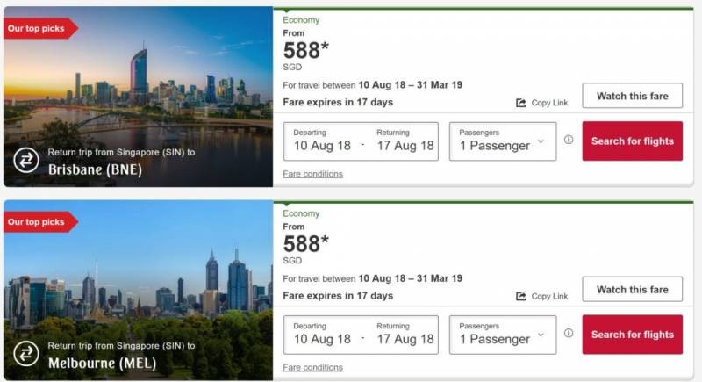Click the Melbourne return trip arrows icon
The image size is (702, 382).
pos(26,353)
